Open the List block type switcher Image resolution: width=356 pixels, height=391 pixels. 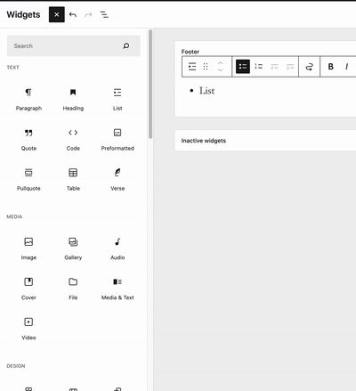[x=192, y=67]
